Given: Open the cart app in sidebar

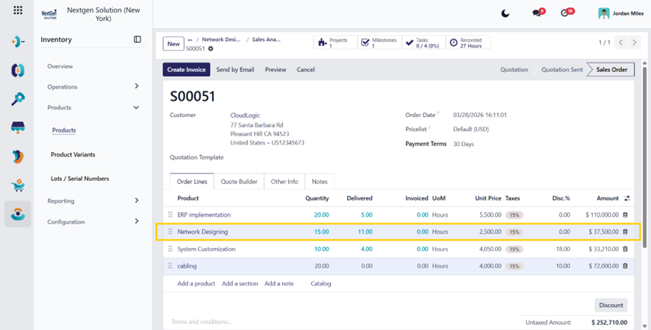Looking at the screenshot, I should click(x=18, y=185).
